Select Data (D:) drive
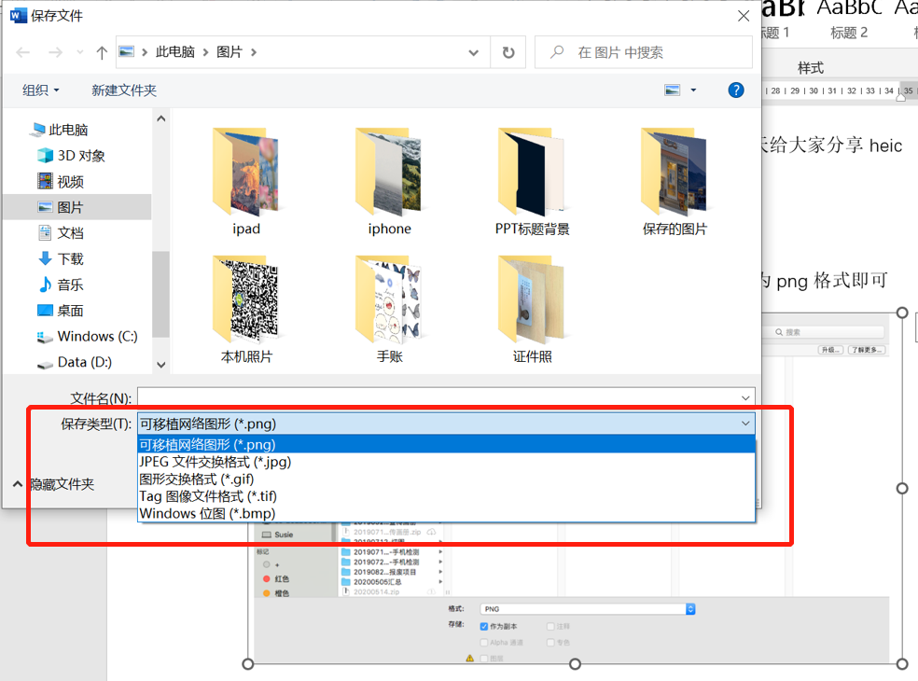Image resolution: width=918 pixels, height=681 pixels. (x=75, y=362)
